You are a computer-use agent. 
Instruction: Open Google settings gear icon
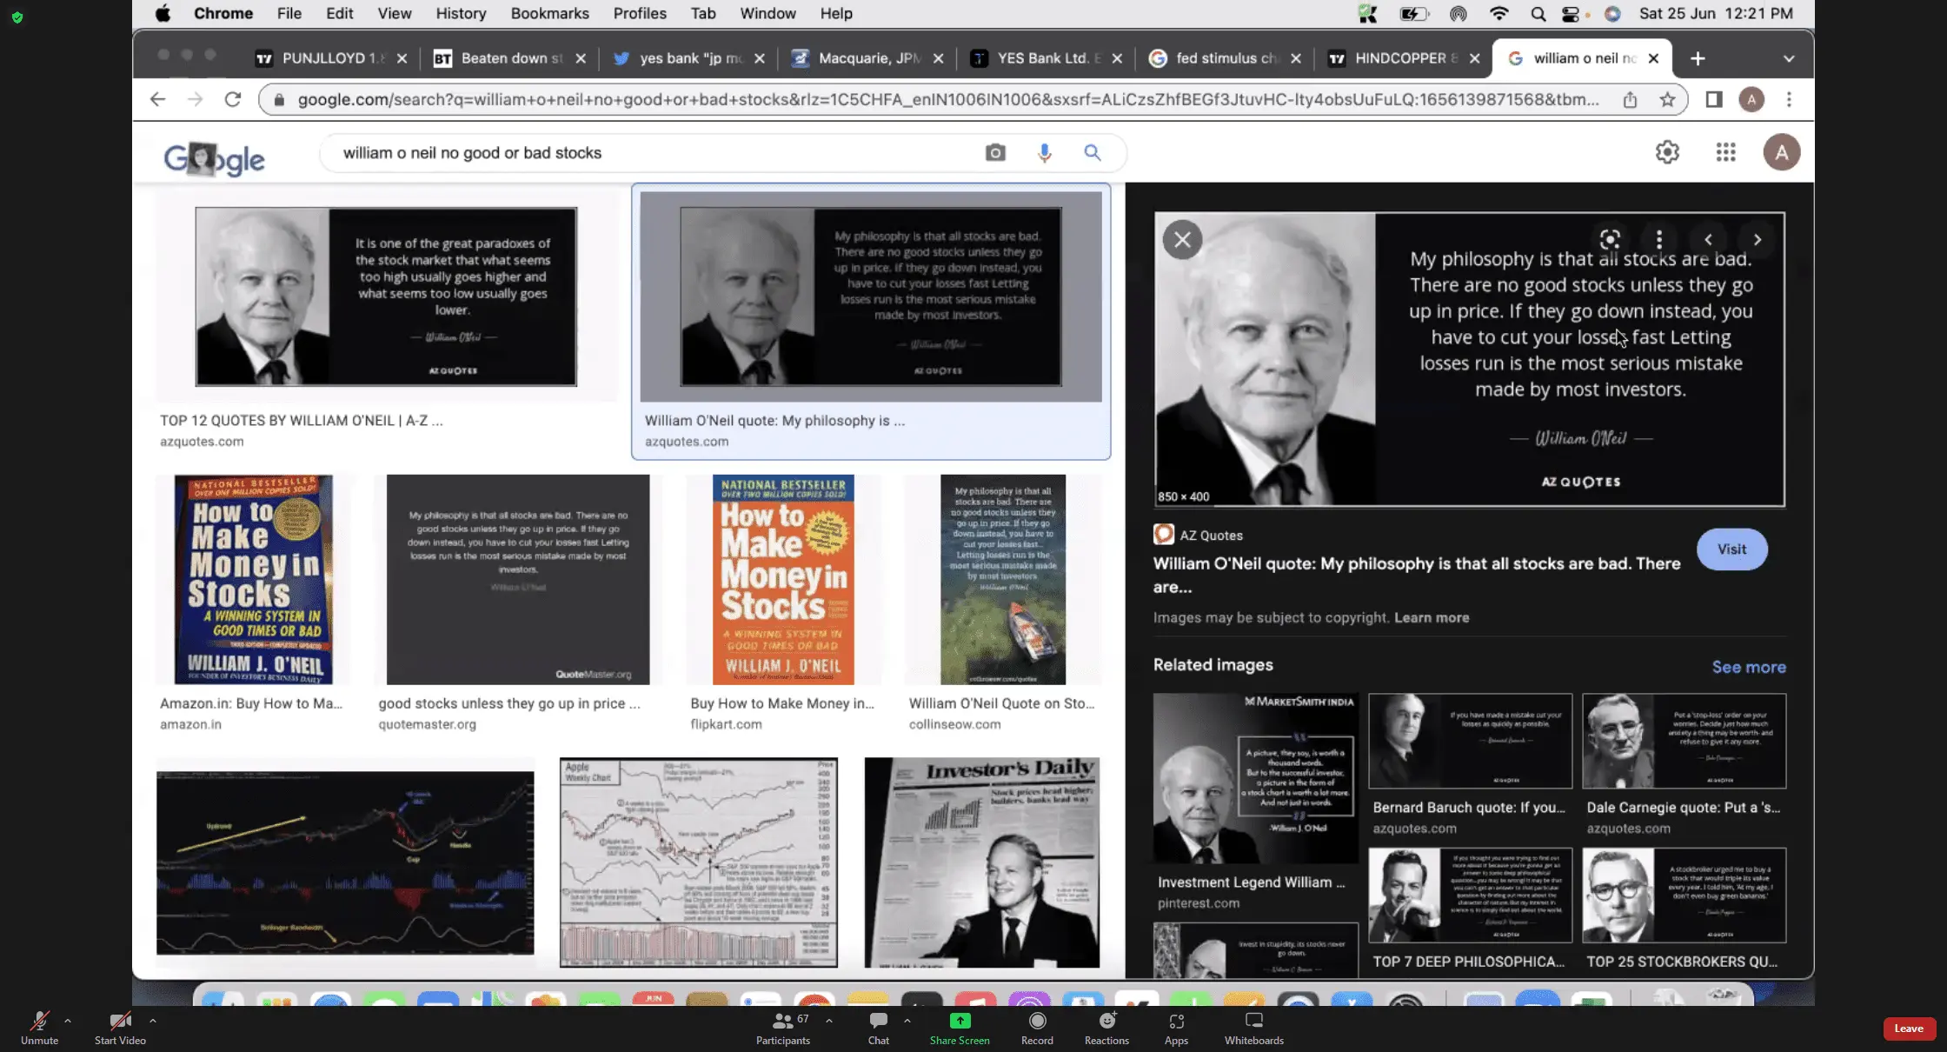pos(1666,152)
